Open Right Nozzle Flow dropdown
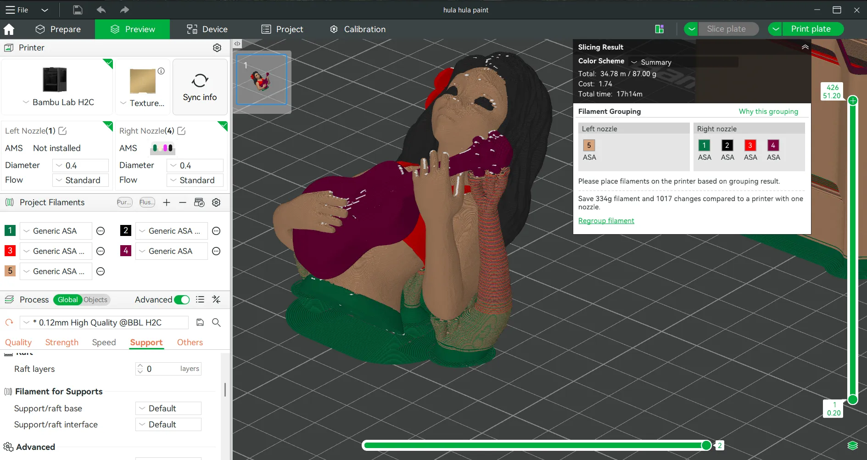The image size is (867, 460). pos(195,180)
